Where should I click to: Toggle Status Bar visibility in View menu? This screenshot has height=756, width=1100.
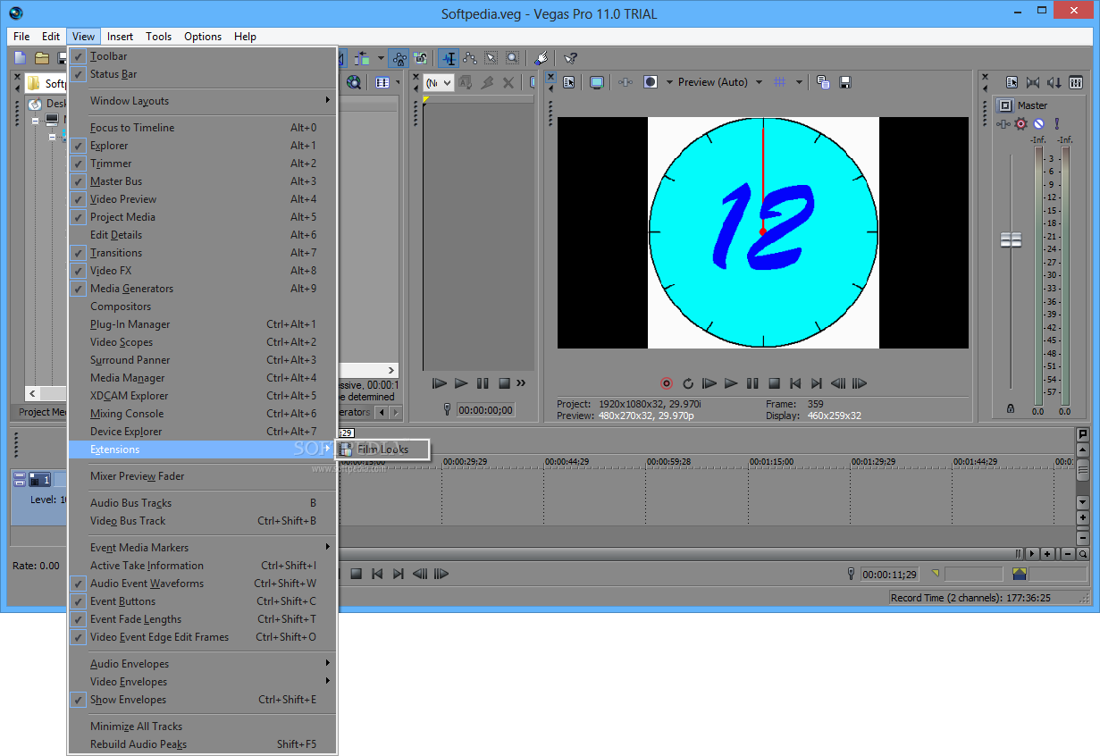click(79, 74)
